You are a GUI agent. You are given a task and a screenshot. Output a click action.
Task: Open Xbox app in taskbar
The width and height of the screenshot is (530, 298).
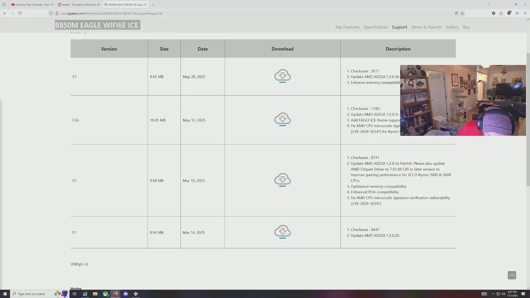106,294
